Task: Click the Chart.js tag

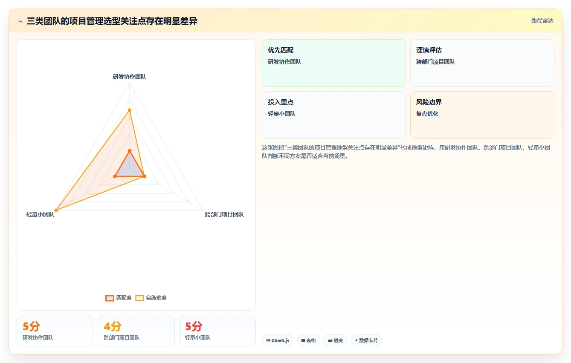Action: click(x=278, y=340)
